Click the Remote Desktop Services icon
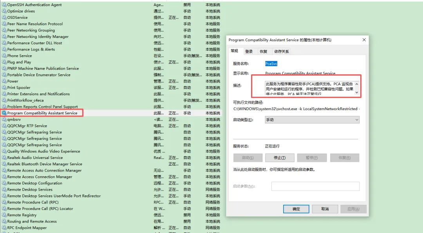423x233 pixels. pos(4,189)
